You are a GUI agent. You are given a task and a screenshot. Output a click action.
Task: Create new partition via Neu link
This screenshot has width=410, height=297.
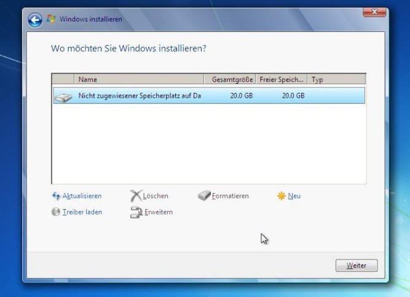click(x=294, y=196)
